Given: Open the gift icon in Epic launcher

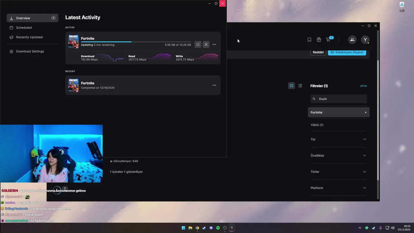Looking at the screenshot, I should pos(319,40).
